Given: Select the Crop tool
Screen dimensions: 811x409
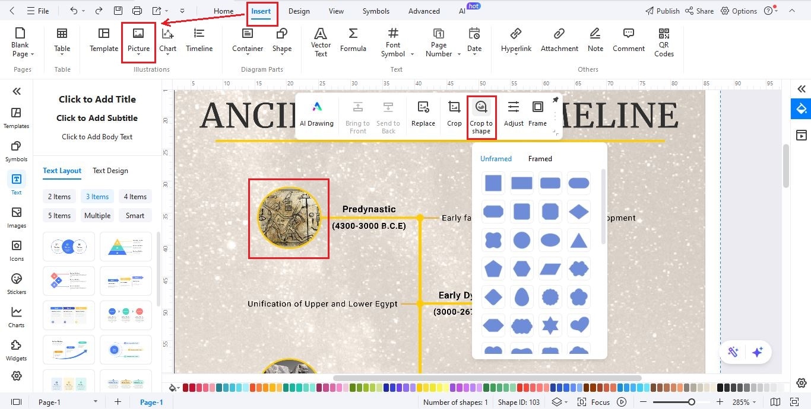Looking at the screenshot, I should tap(454, 114).
